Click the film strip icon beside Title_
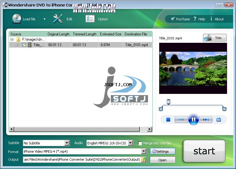This screenshot has height=169, width=236. (x=30, y=45)
